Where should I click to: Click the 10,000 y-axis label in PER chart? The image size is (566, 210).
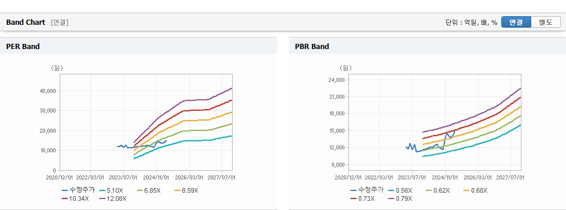(47, 151)
